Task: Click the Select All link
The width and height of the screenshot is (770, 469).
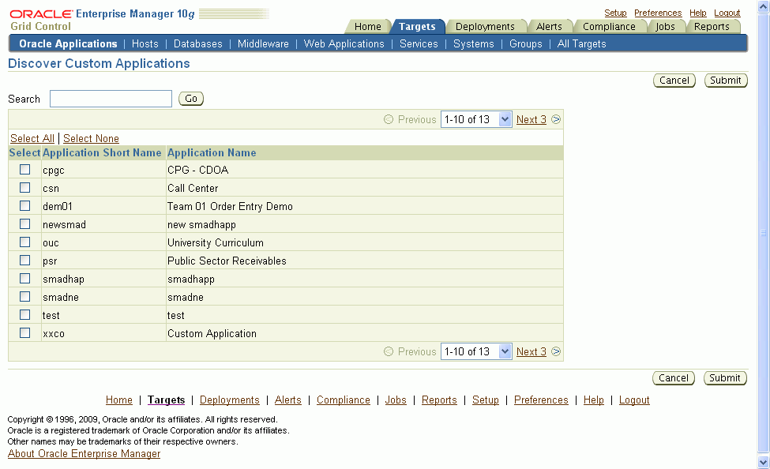Action: [x=32, y=138]
